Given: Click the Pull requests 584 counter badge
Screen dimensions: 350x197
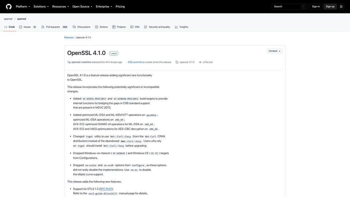Looking at the screenshot, I should tap(65, 27).
